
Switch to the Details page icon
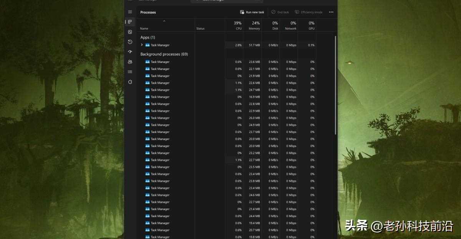click(x=130, y=72)
